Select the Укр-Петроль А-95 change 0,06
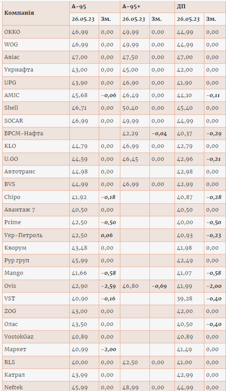This screenshot has height=391, width=226. pyautogui.click(x=107, y=235)
